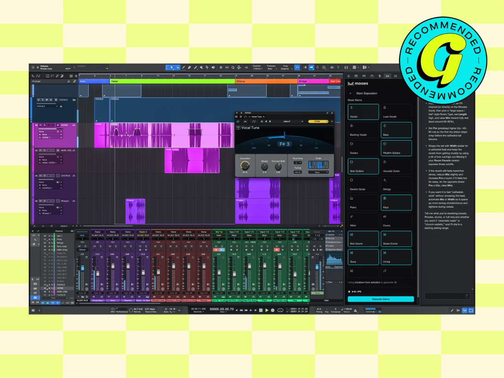Click the Record button in the transport
This screenshot has width=504, height=378.
coord(273,310)
